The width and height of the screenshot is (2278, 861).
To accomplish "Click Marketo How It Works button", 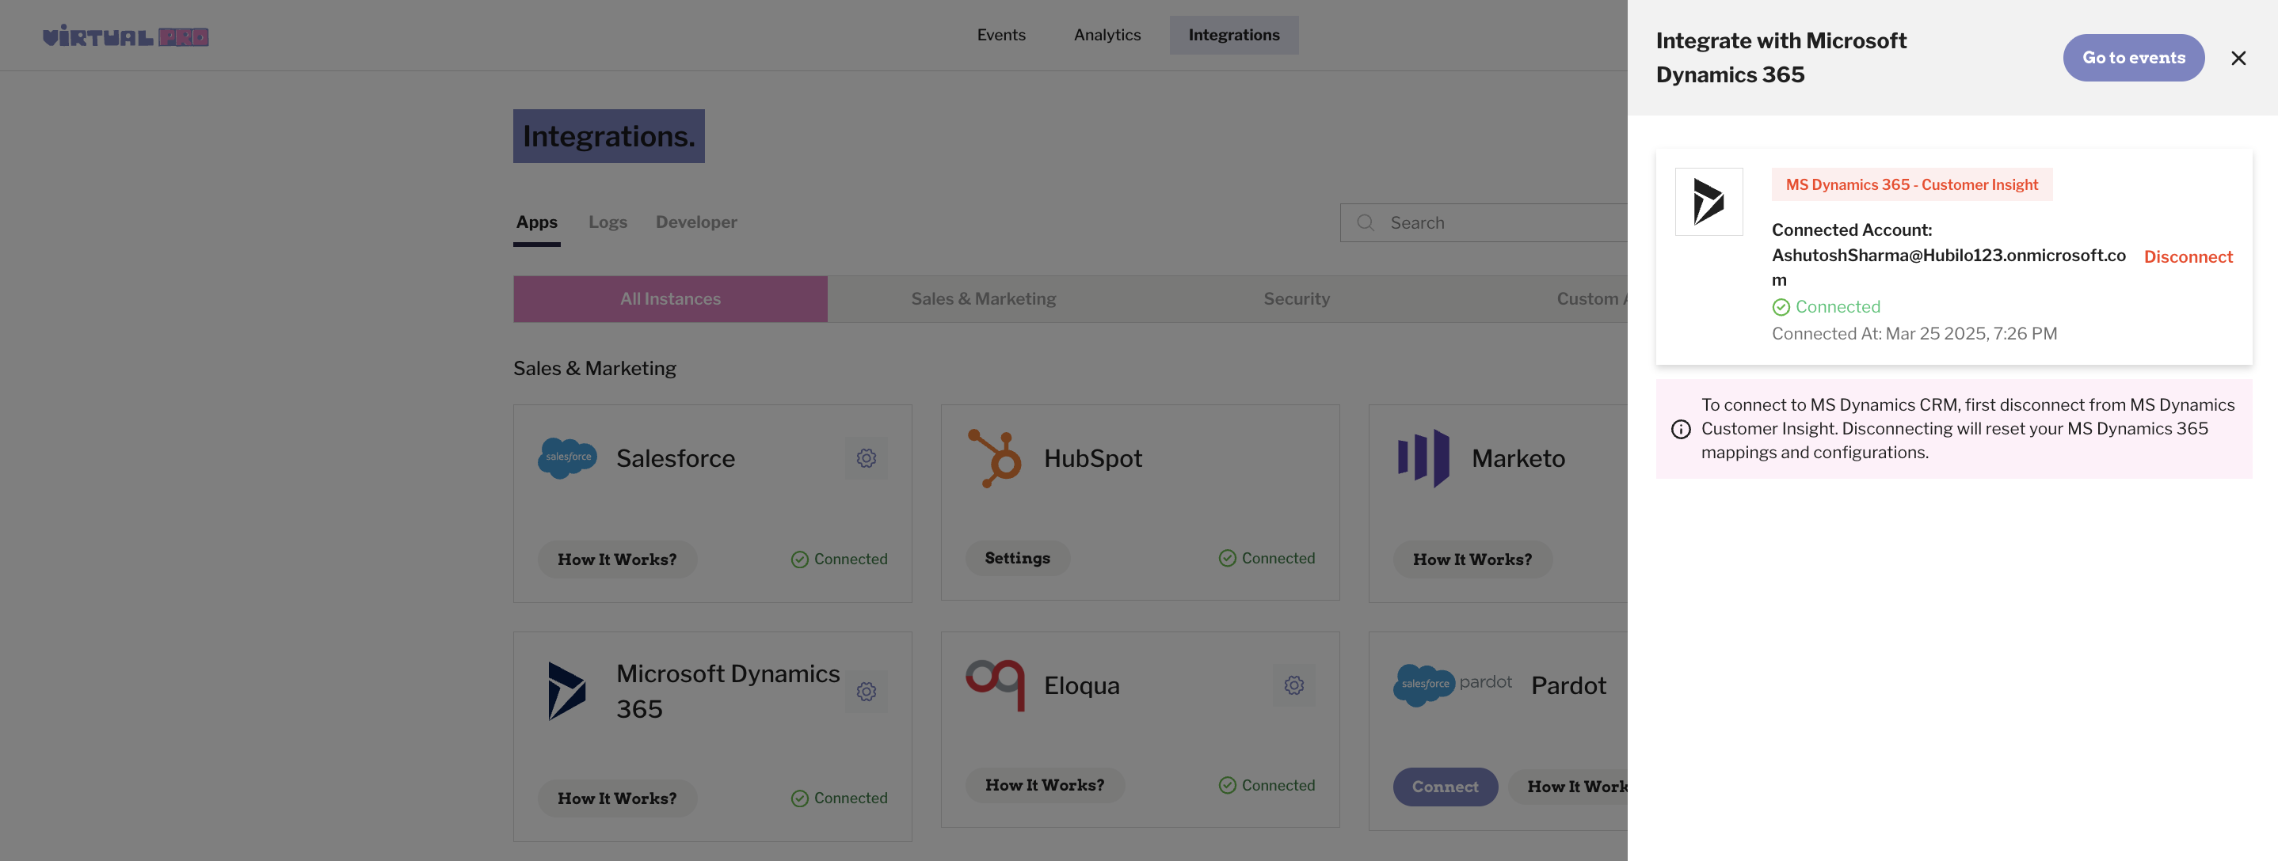I will (1472, 559).
